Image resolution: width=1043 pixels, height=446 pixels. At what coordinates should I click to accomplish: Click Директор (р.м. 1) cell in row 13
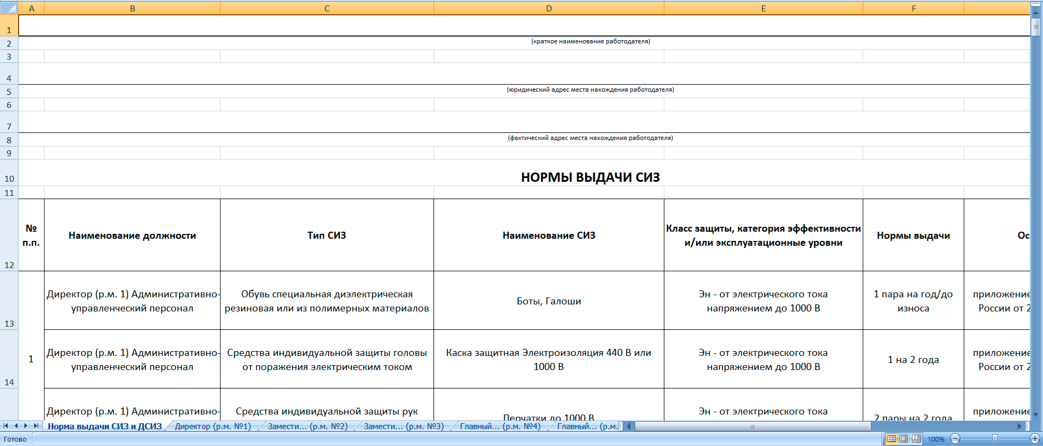pyautogui.click(x=132, y=301)
